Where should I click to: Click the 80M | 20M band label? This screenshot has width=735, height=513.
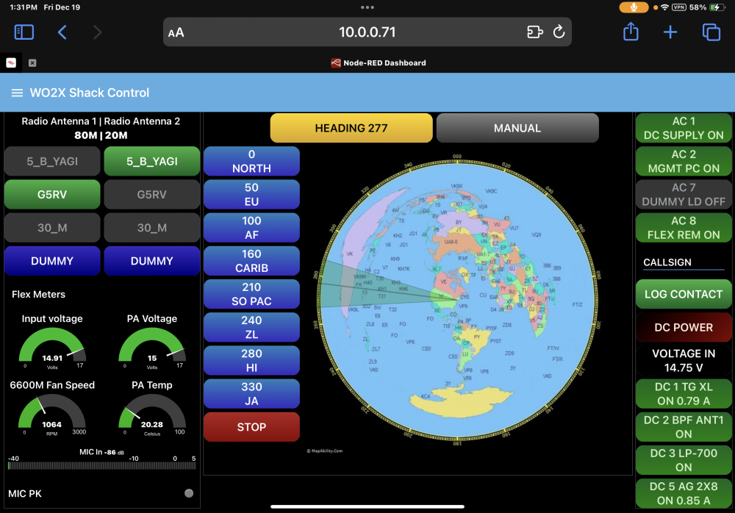(x=101, y=135)
